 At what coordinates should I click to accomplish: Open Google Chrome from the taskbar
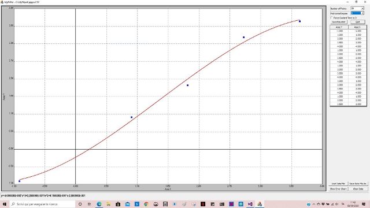[x=146, y=204]
